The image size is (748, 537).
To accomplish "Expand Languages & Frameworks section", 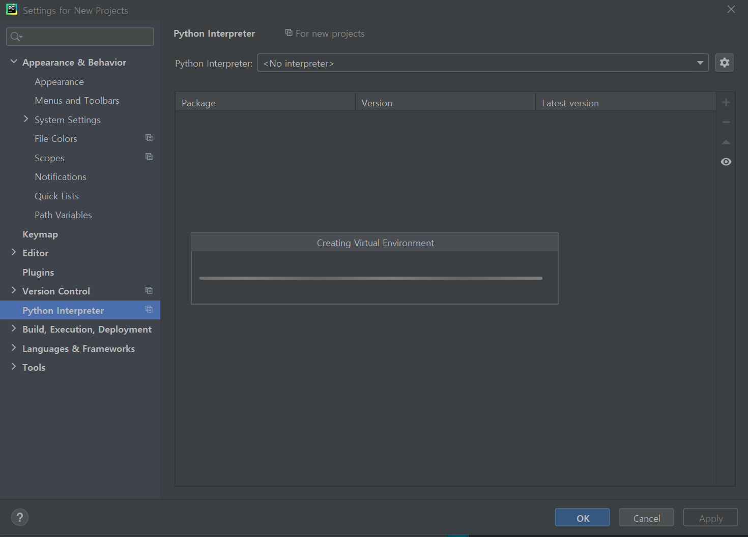I will (x=14, y=348).
